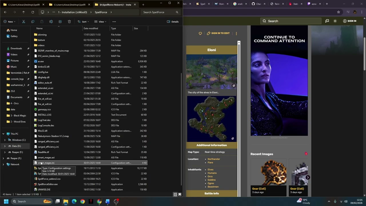Open the browser profile avatar
Image resolution: width=366 pixels, height=206 pixels.
355,12
